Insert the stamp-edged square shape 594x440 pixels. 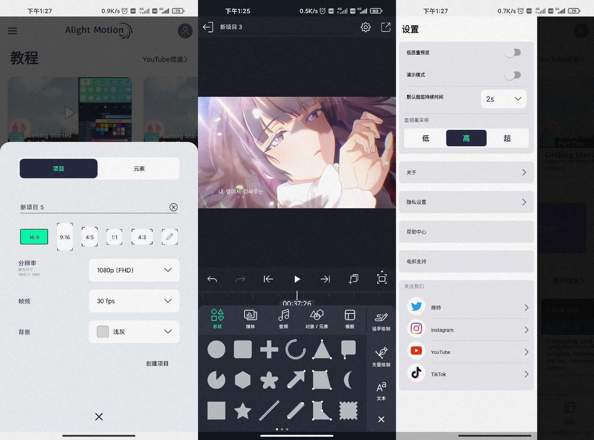[348, 411]
